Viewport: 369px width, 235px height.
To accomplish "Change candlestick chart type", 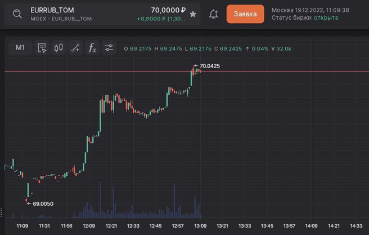I will click(58, 48).
